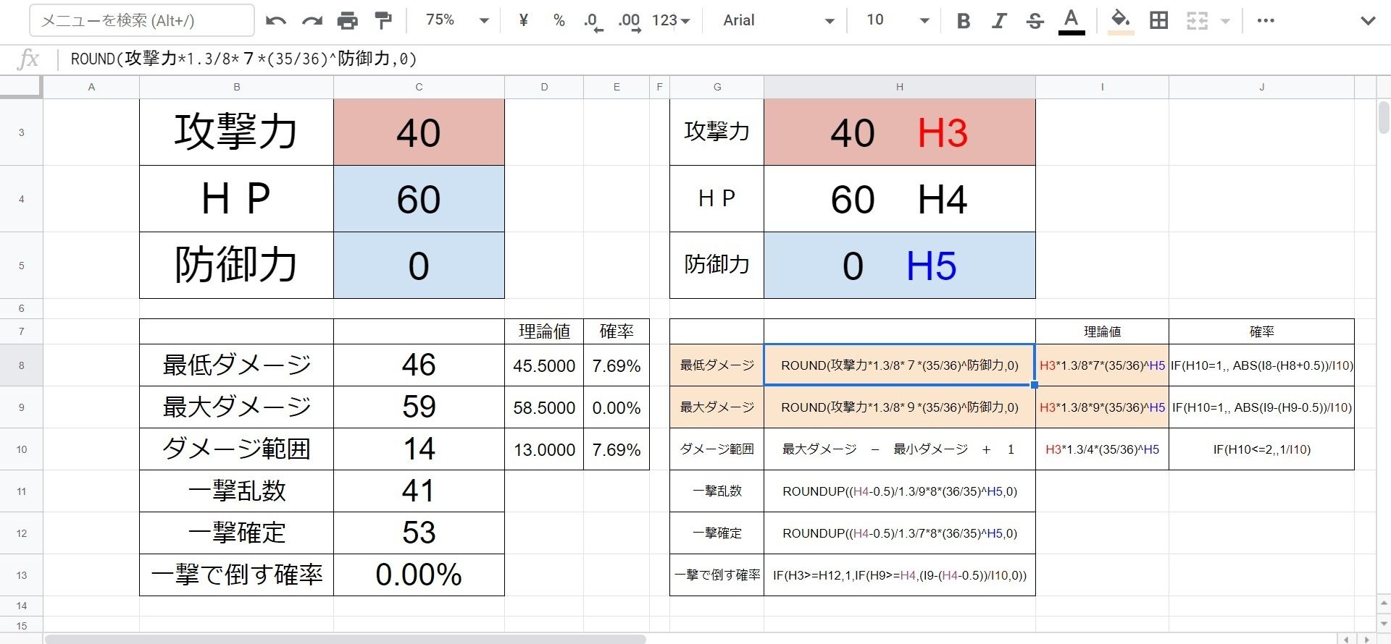Collapse the toolbar with chevron
This screenshot has width=1391, height=644.
(x=1368, y=21)
